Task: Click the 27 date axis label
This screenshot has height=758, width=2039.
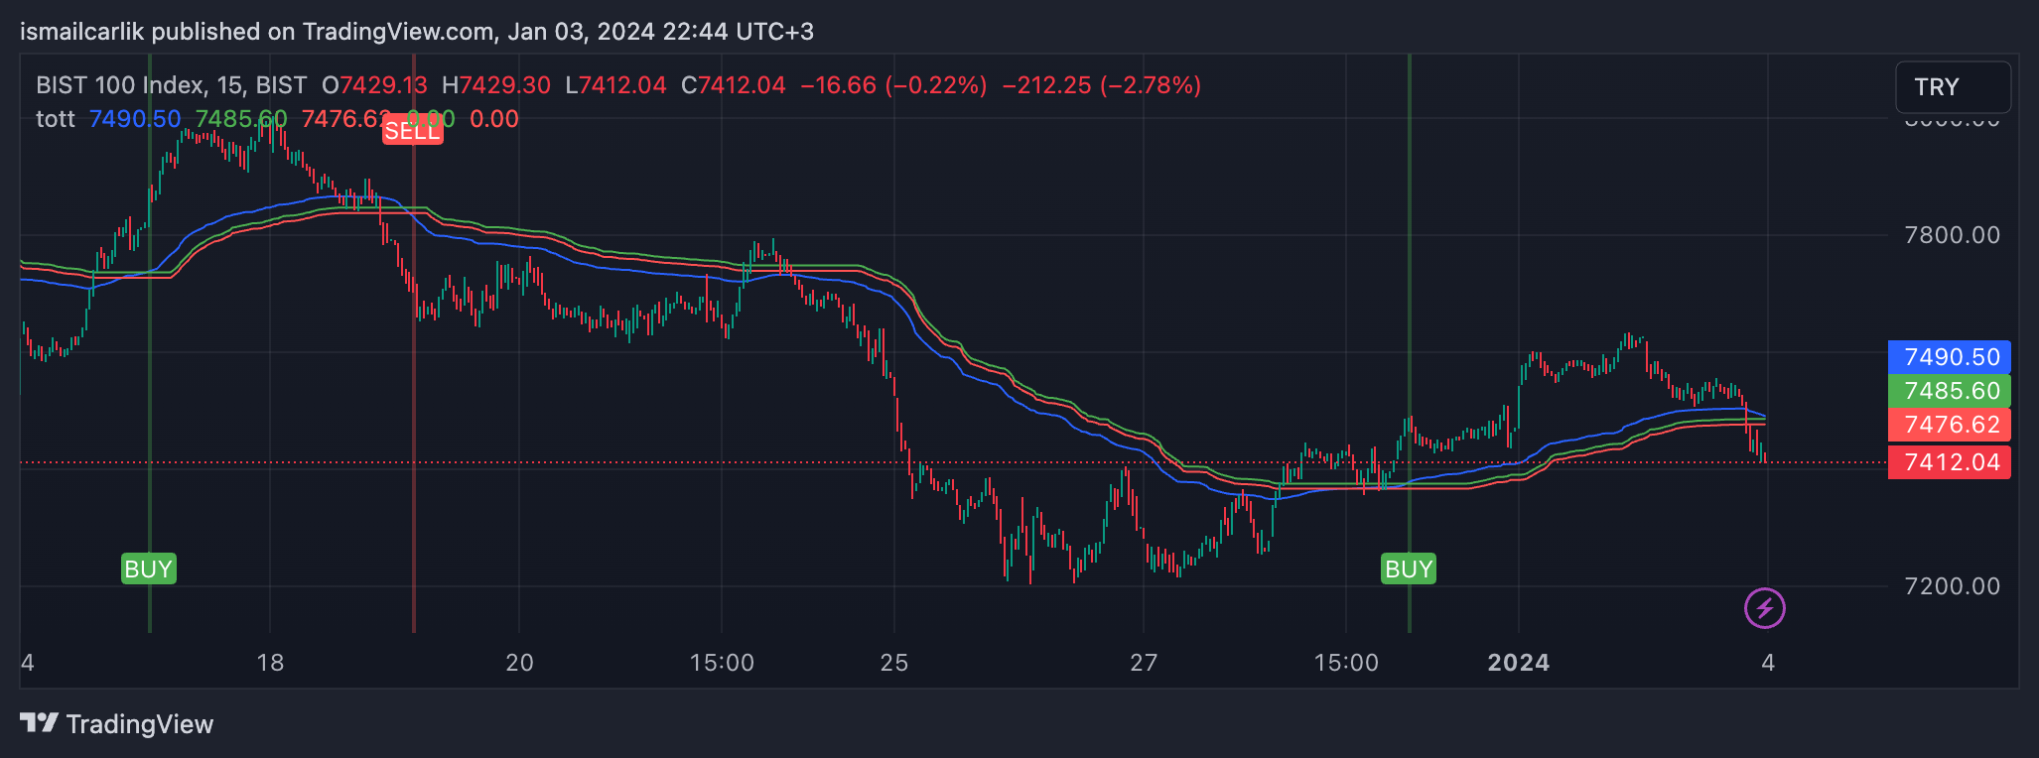Action: pos(1144,663)
